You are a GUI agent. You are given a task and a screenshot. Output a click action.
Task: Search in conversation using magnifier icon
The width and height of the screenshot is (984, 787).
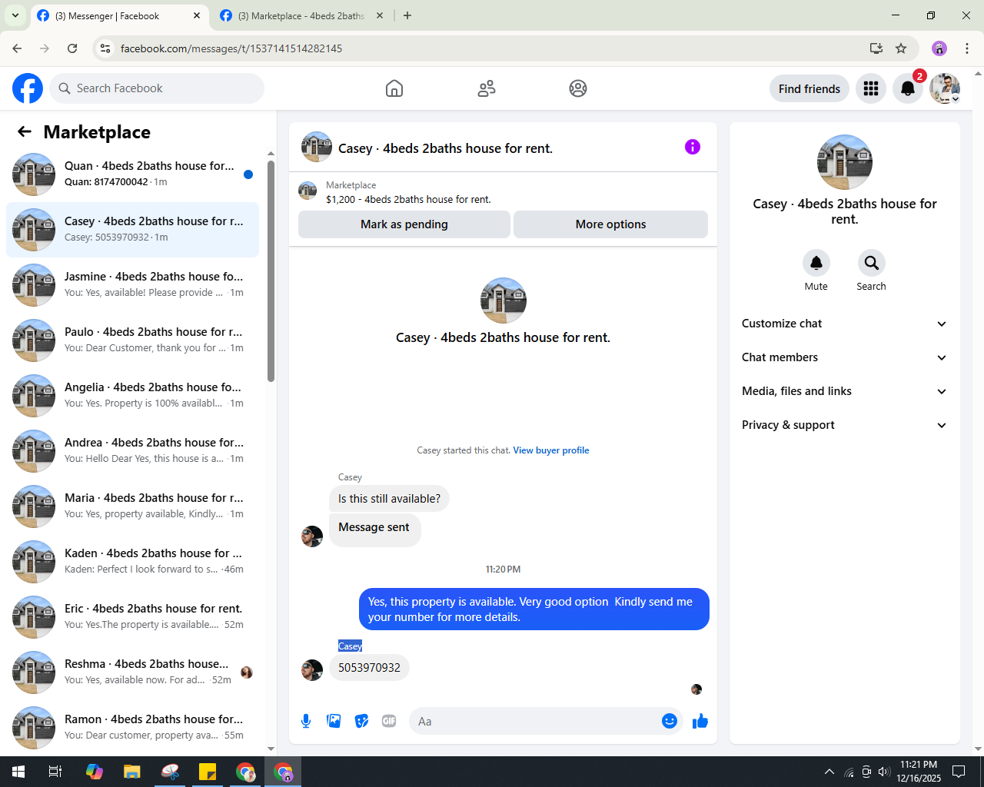tap(871, 263)
